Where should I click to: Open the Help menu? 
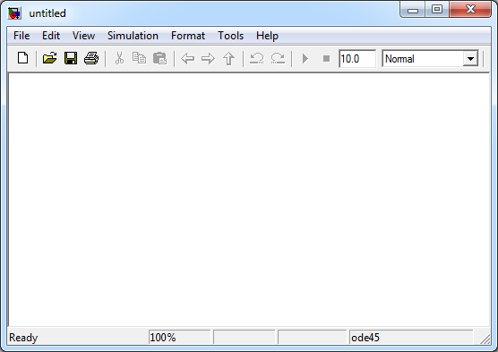coord(267,36)
